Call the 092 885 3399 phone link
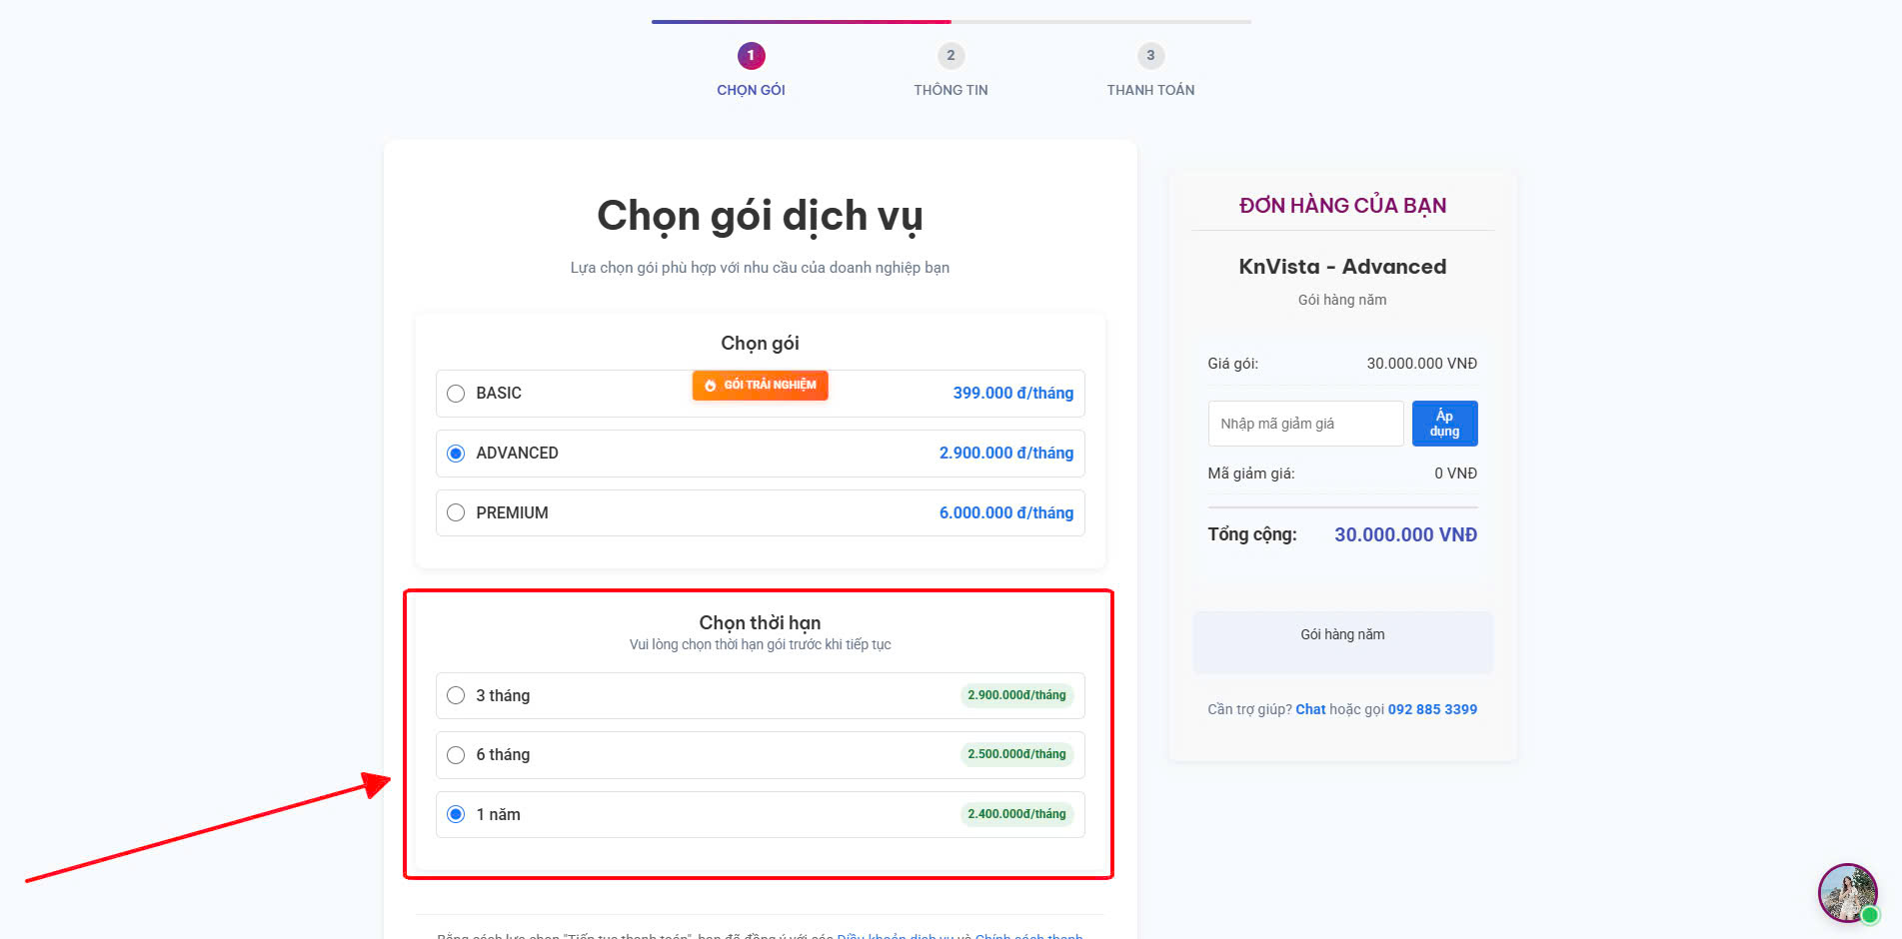The width and height of the screenshot is (1902, 939). (x=1431, y=709)
